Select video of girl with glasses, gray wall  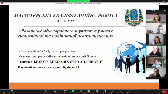pyautogui.click(x=156, y=40)
